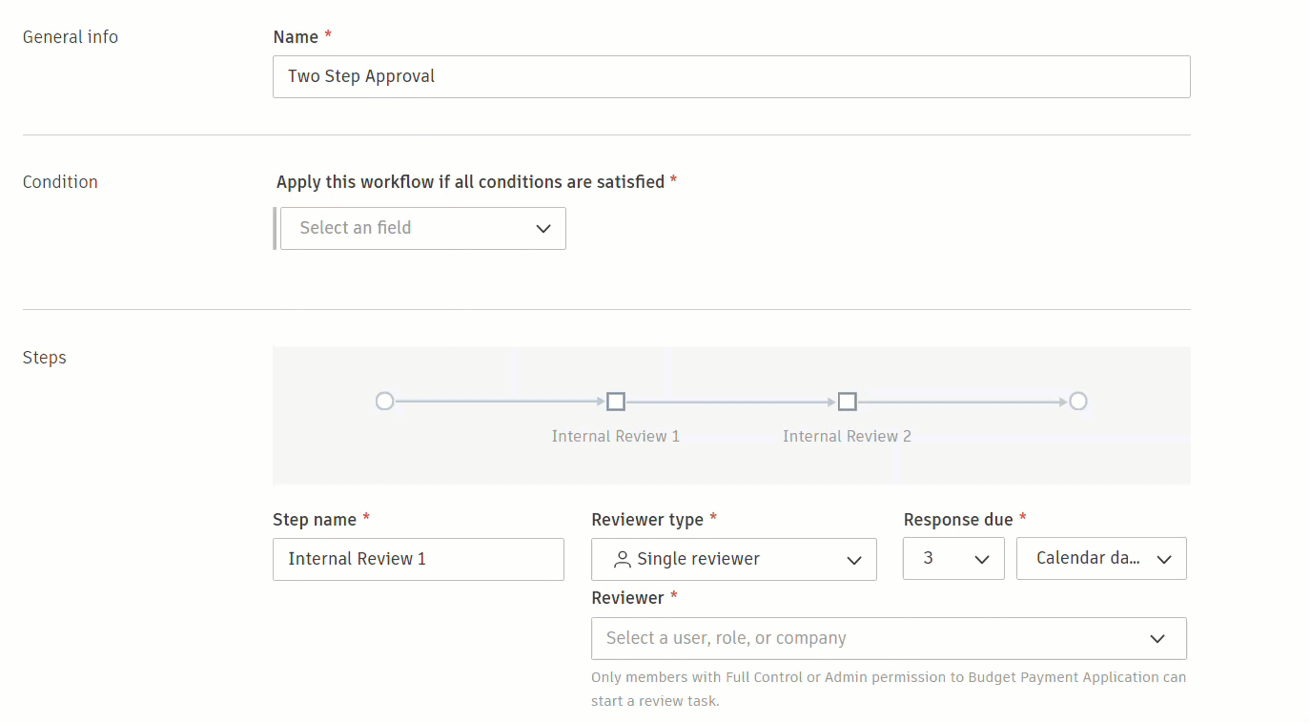Select the Internal Review 2 step square

(847, 402)
